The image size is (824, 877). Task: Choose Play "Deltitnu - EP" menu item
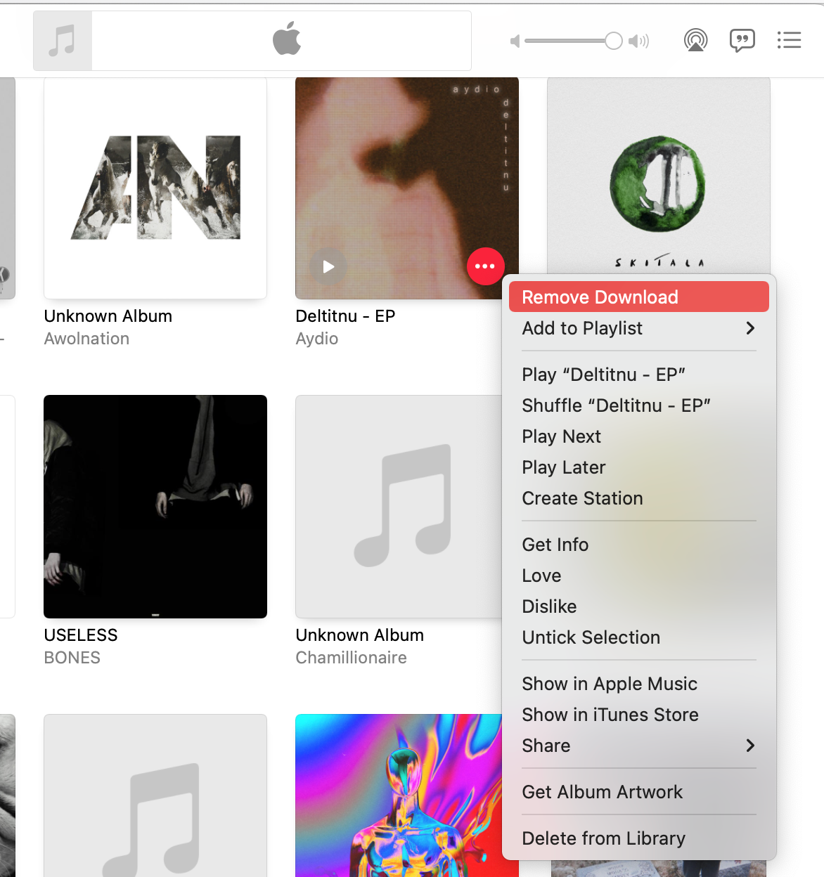point(638,375)
